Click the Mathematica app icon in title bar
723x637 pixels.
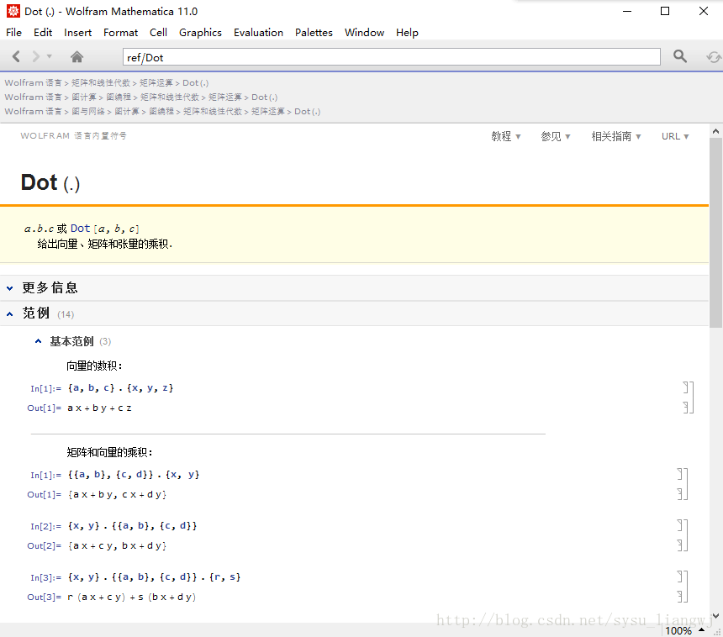click(13, 11)
